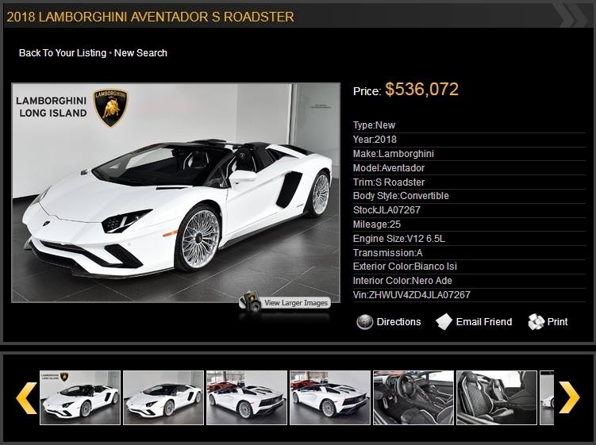Click the right yellow carousel arrow
The image size is (596, 445).
(569, 397)
